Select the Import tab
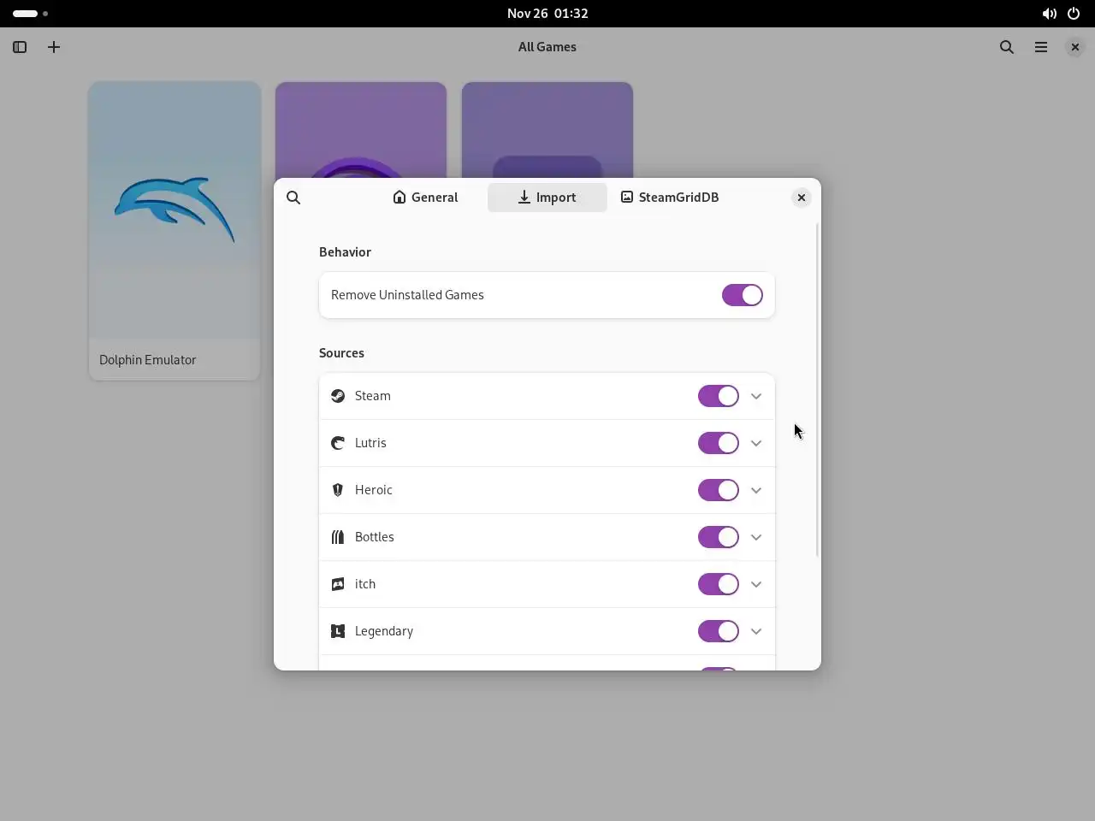The image size is (1095, 821). (547, 198)
